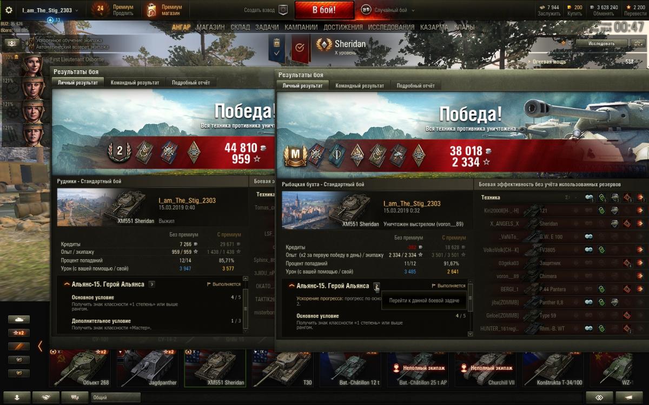
Task: Switch to Командный результат tab in right window
Action: click(x=360, y=85)
